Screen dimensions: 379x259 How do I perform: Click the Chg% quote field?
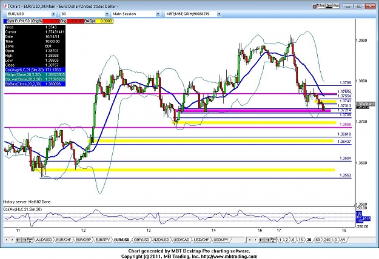45,21
